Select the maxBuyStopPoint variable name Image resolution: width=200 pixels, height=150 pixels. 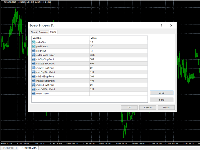[x=45, y=63]
